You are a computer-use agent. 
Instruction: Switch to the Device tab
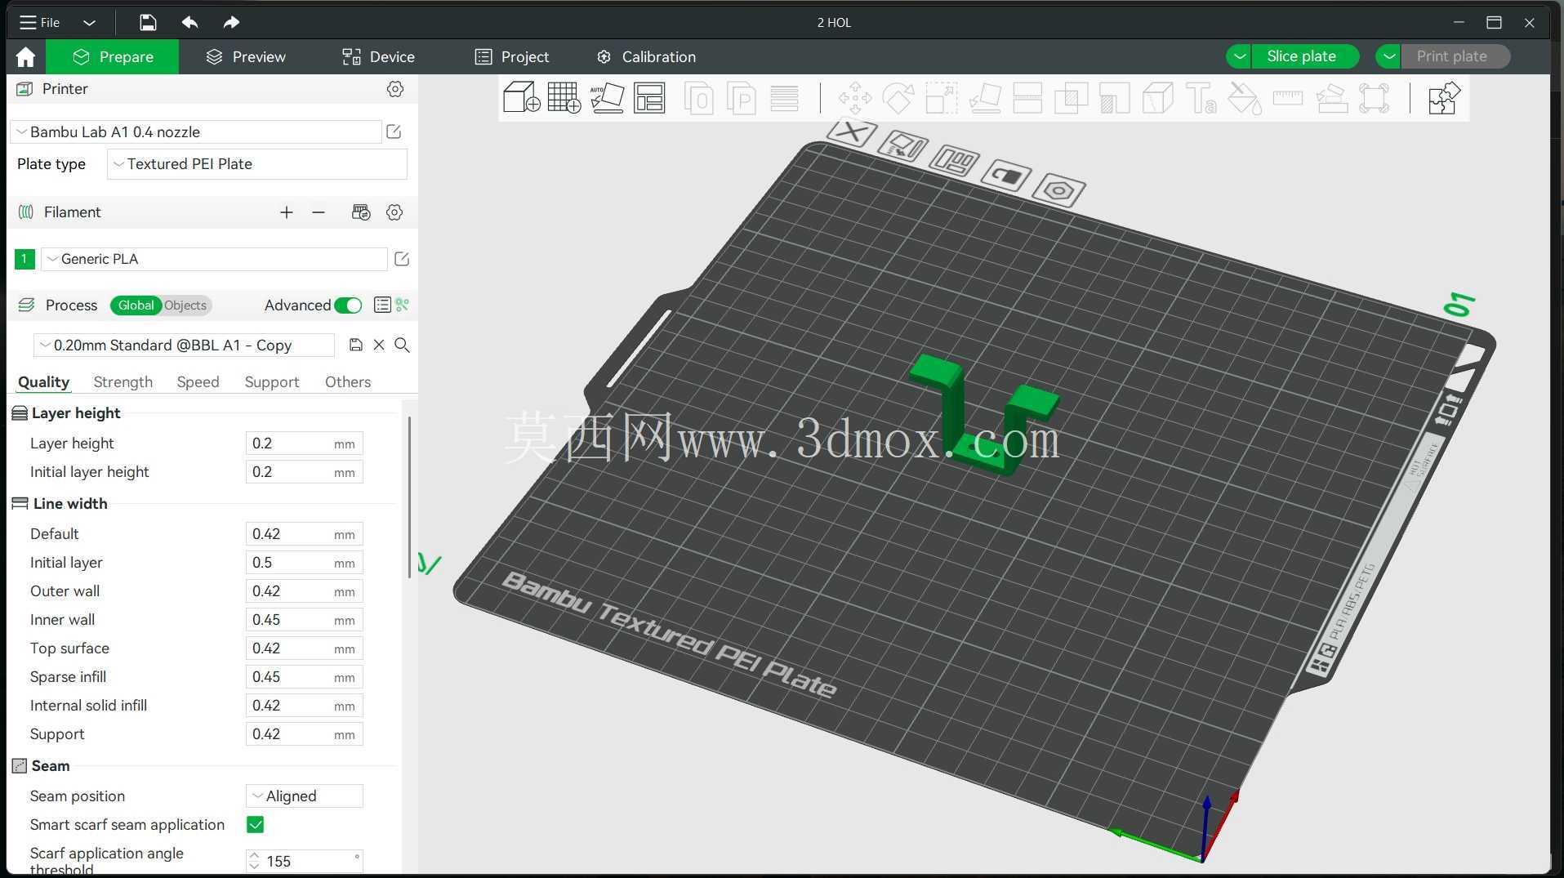pyautogui.click(x=378, y=57)
